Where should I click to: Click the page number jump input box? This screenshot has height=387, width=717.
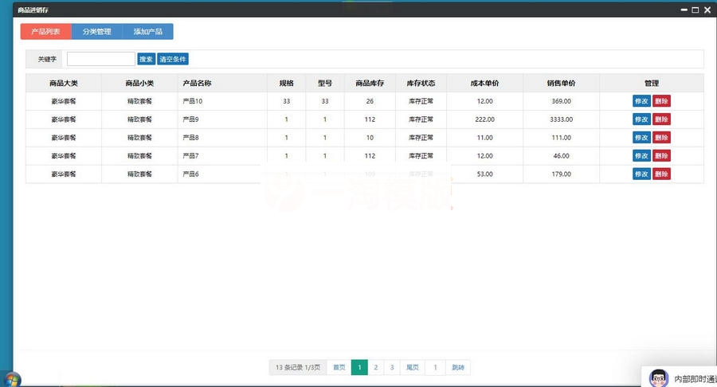(x=435, y=367)
